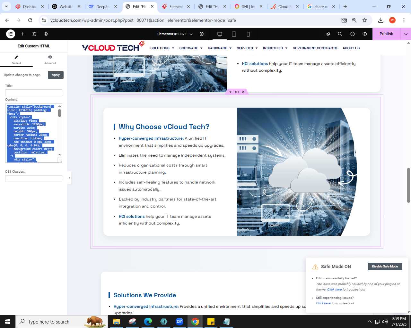Click the code editor scroll down arrow
This screenshot has height=328, width=411.
tap(59, 154)
